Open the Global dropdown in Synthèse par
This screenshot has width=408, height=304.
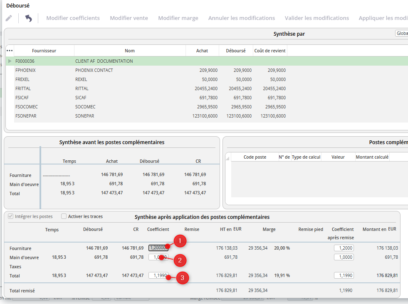(x=401, y=33)
